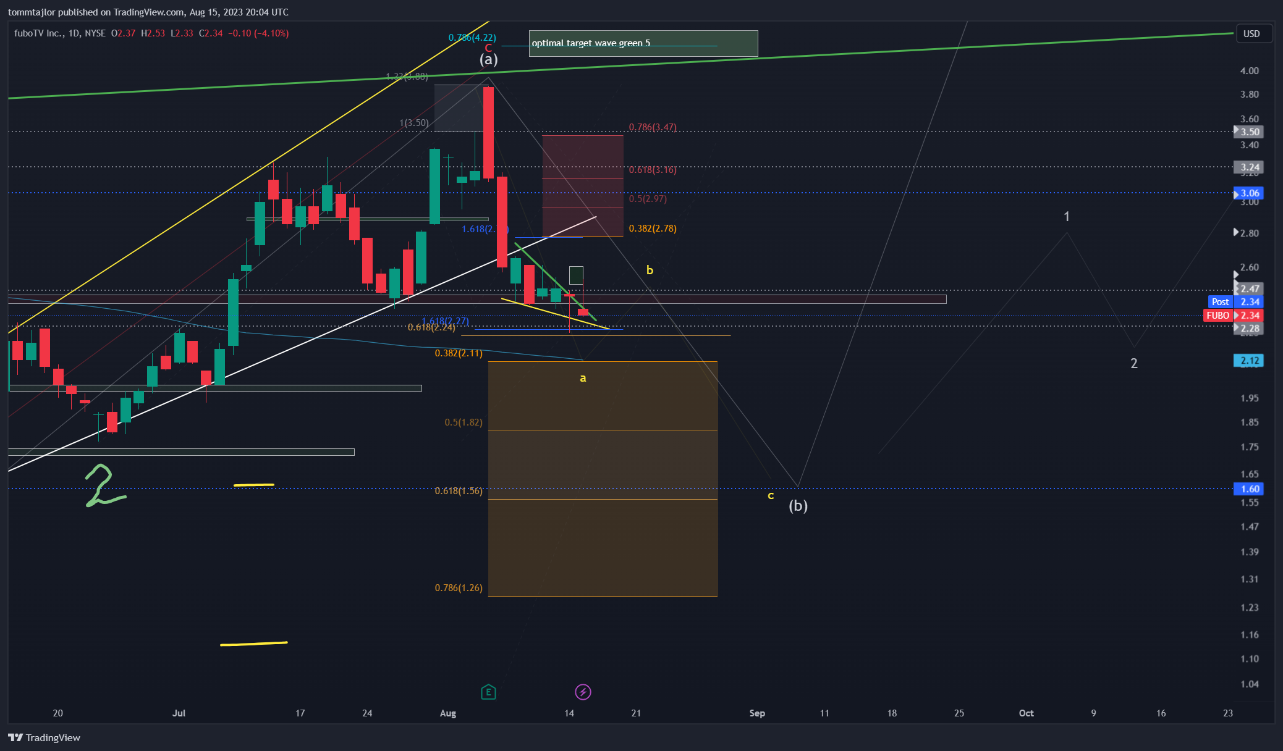This screenshot has height=751, width=1283.
Task: Click the yellow 'b' wave label
Action: pyautogui.click(x=650, y=270)
